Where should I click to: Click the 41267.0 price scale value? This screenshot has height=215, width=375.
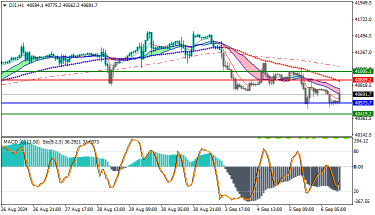tap(363, 52)
